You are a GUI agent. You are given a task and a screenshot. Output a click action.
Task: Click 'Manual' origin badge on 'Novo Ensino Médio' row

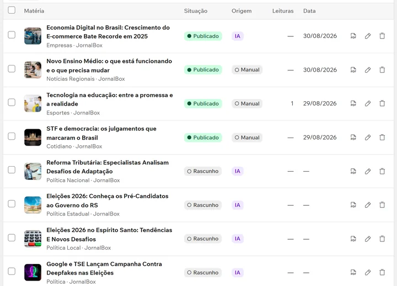247,70
